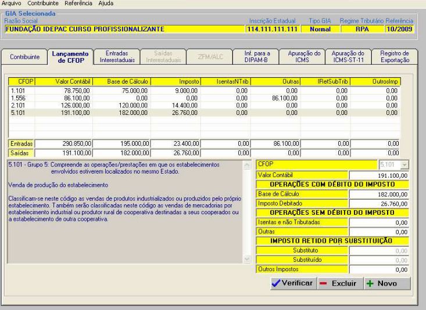
Task: Select table row CFOP 1.101
Action: tap(205, 91)
